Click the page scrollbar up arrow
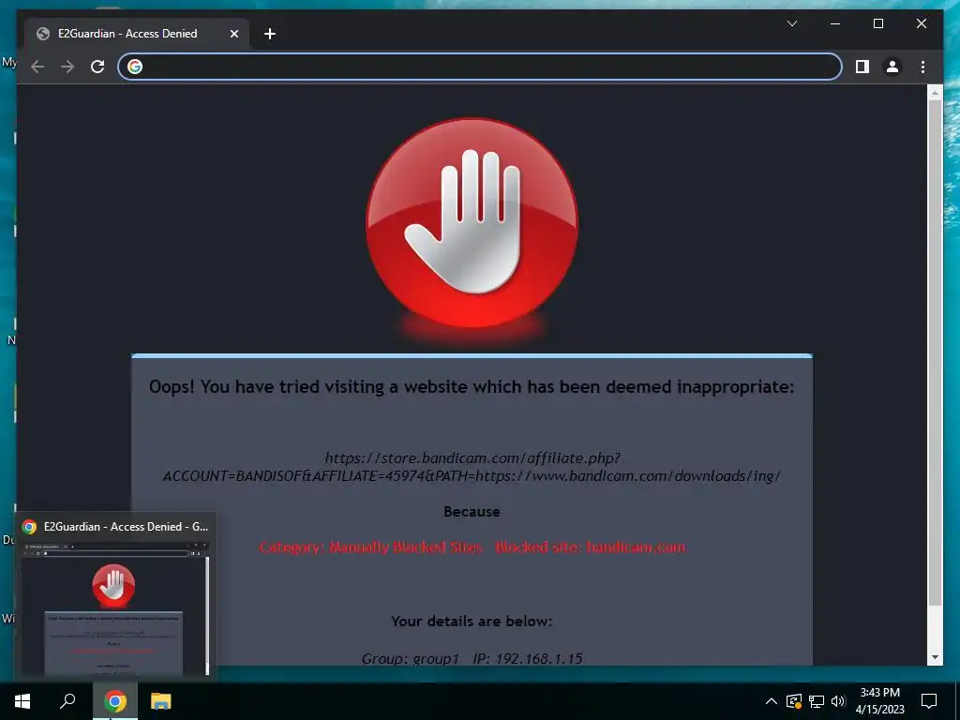Screen dimensions: 960x720 point(935,93)
